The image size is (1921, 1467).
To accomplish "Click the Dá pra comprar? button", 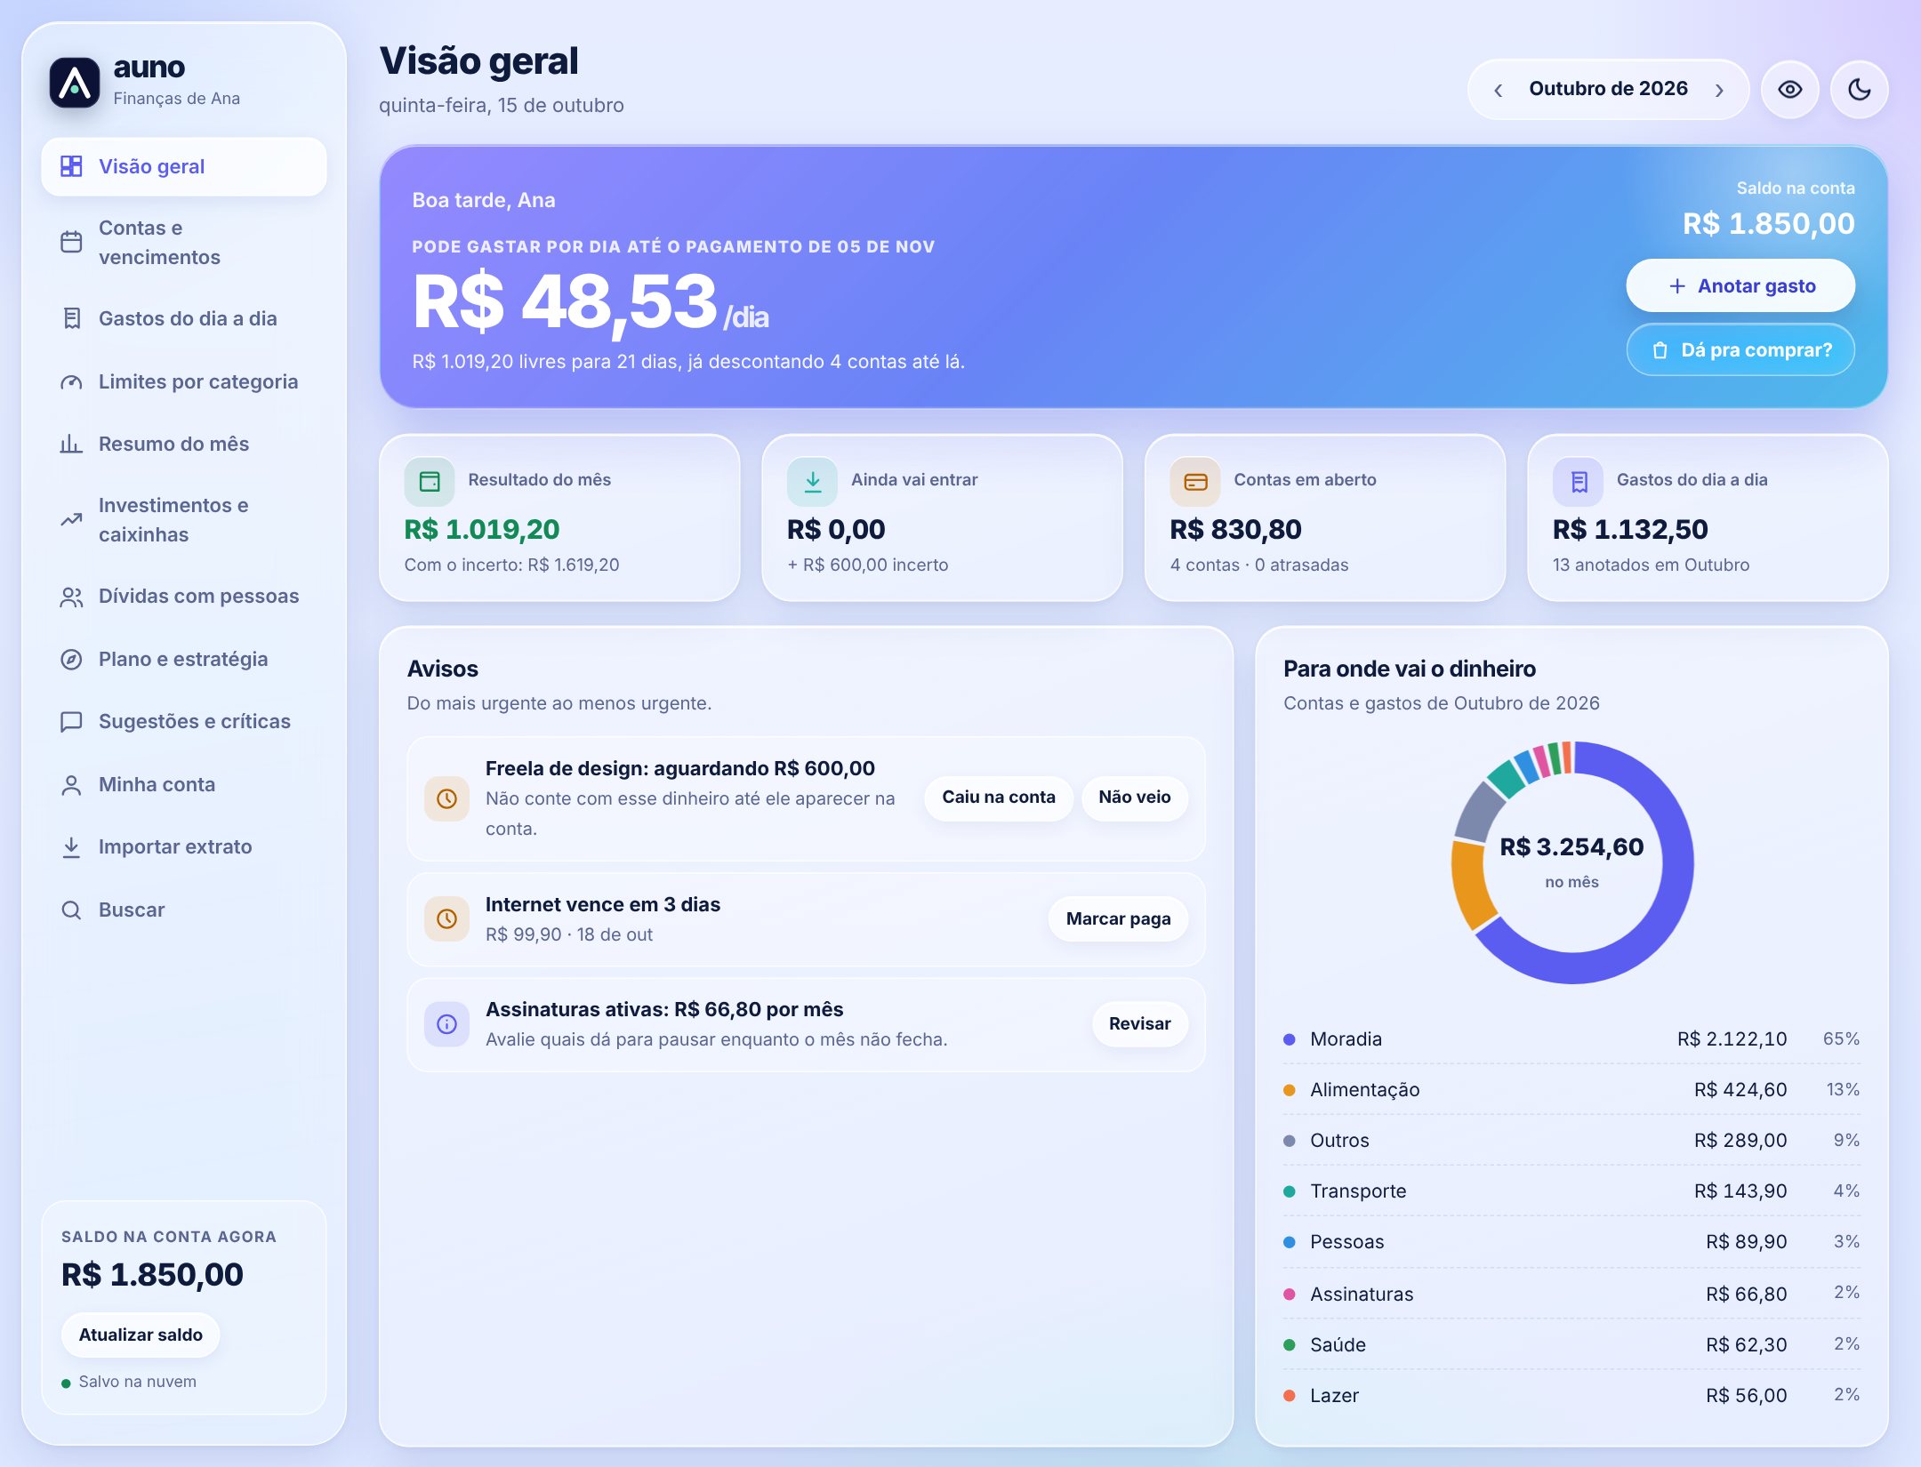I will coord(1740,349).
